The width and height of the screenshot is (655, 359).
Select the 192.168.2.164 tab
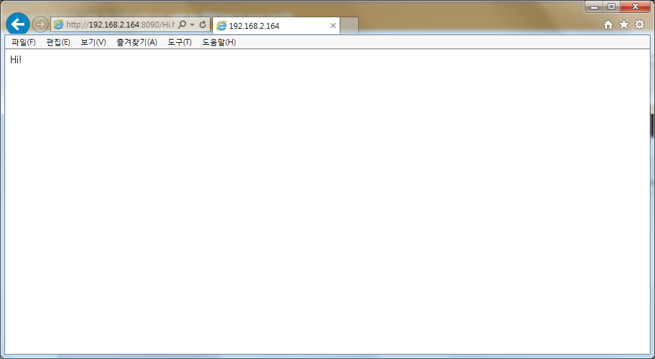tap(276, 26)
